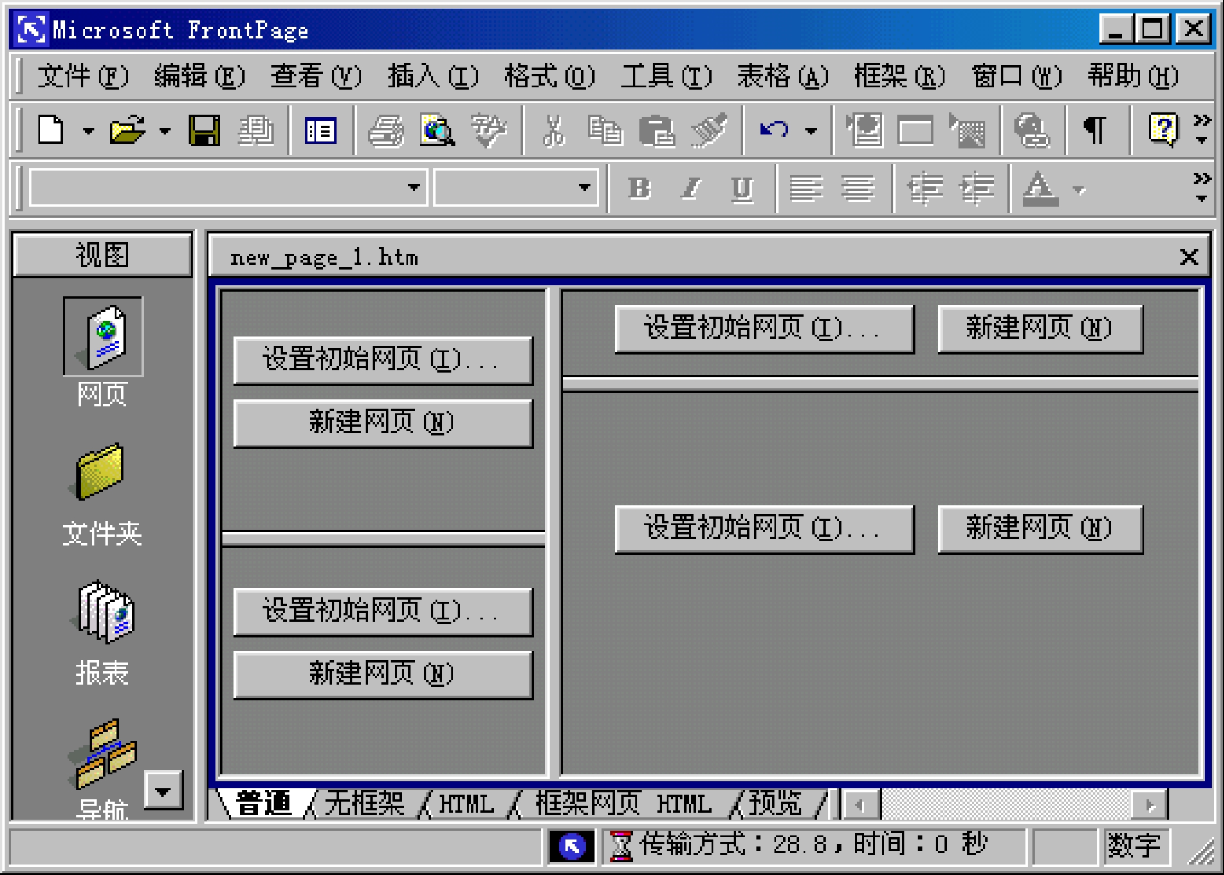The height and width of the screenshot is (875, 1224).
Task: Toggle Bold formatting button
Action: (x=639, y=188)
